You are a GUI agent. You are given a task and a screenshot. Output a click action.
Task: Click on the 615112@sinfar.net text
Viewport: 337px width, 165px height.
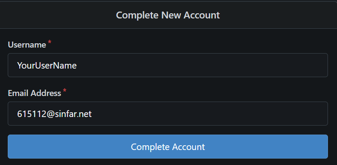click(x=54, y=114)
